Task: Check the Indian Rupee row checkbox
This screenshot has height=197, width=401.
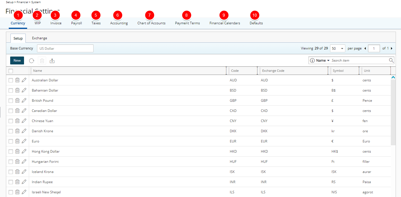Action: [x=11, y=182]
